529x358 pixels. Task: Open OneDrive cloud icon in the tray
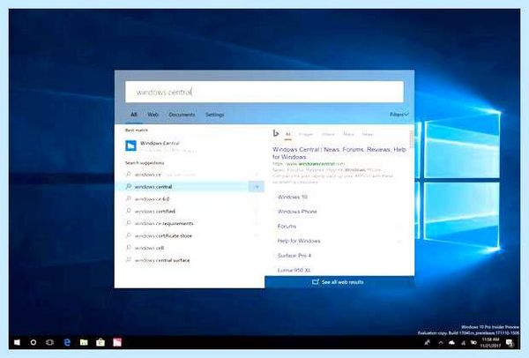(x=451, y=342)
